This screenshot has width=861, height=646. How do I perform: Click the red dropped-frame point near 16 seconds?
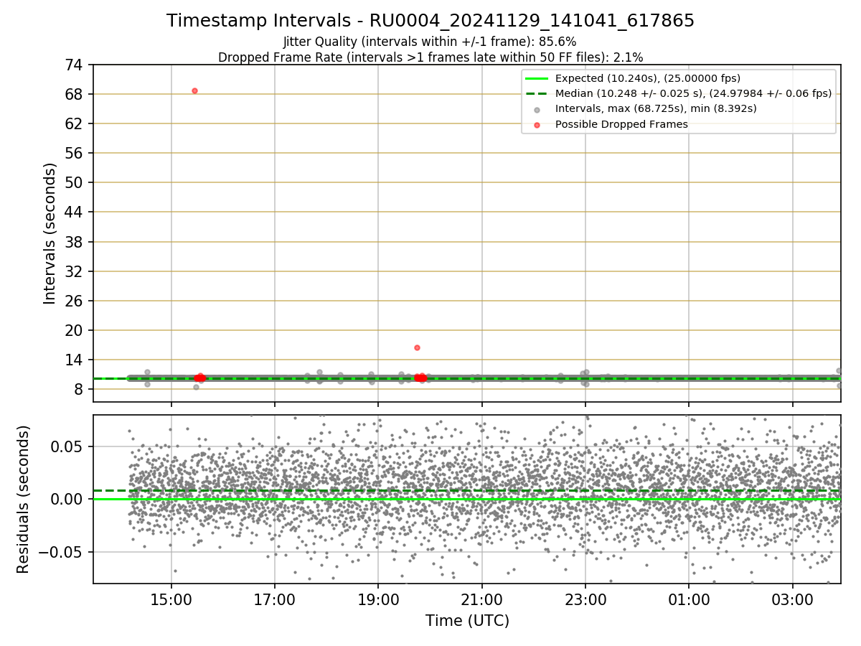click(x=417, y=347)
